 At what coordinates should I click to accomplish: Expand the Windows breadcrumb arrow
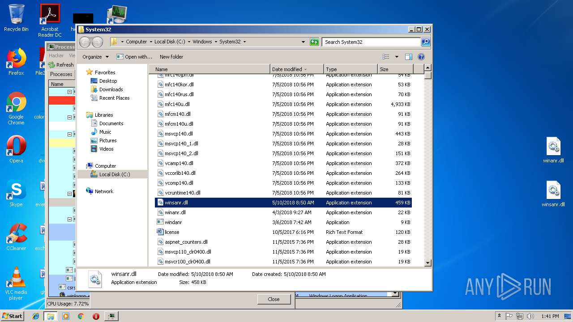(215, 42)
